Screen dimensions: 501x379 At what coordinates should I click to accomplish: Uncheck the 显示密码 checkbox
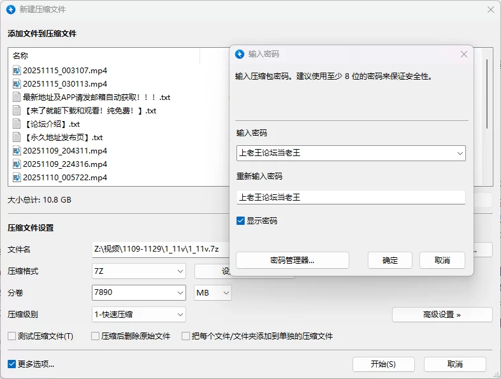coord(240,221)
